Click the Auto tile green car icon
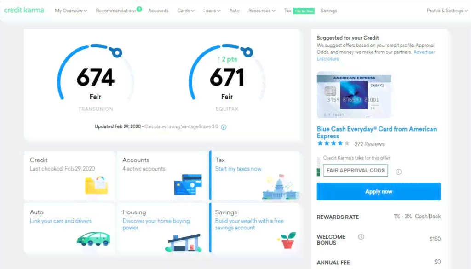The width and height of the screenshot is (471, 269). (93, 239)
